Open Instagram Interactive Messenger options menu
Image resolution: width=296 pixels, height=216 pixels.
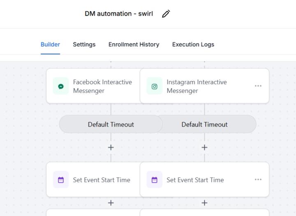(x=258, y=86)
